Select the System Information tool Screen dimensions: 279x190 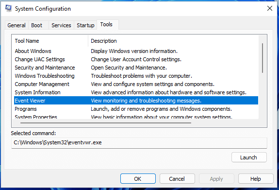(x=136, y=92)
